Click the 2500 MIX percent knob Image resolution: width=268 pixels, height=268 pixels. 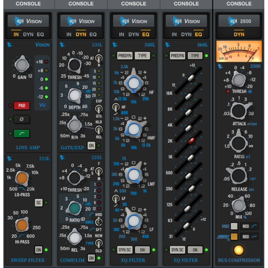coord(239,205)
